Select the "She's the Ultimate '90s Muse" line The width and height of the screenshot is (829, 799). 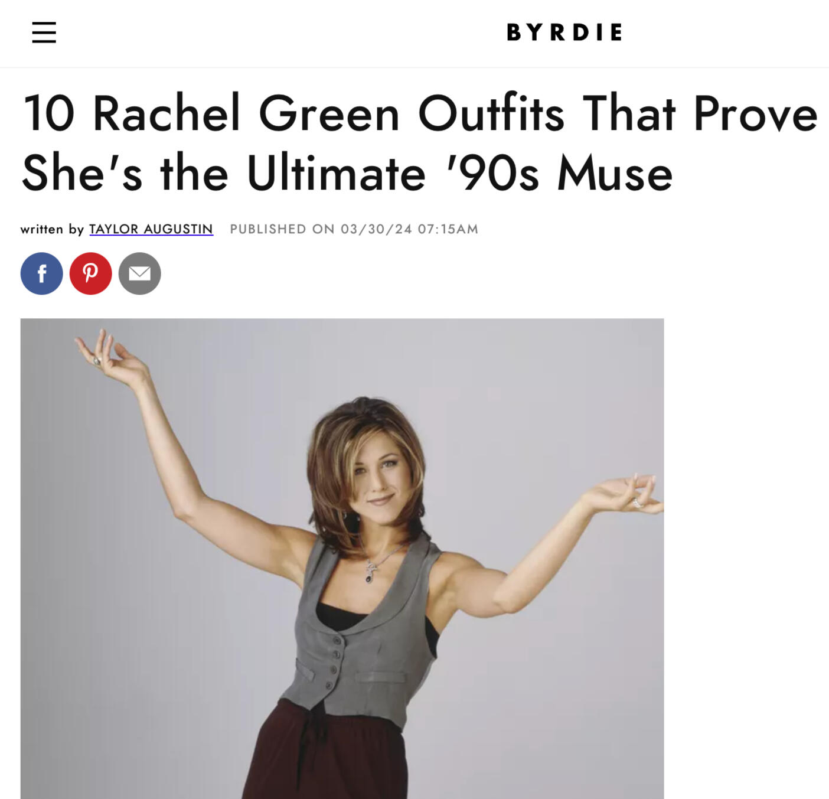pos(347,173)
